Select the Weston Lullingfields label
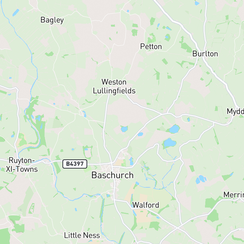Image resolution: width=244 pixels, height=244 pixels. click(114, 87)
